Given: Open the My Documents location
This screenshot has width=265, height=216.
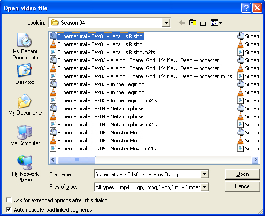Looking at the screenshot, I should [25, 105].
